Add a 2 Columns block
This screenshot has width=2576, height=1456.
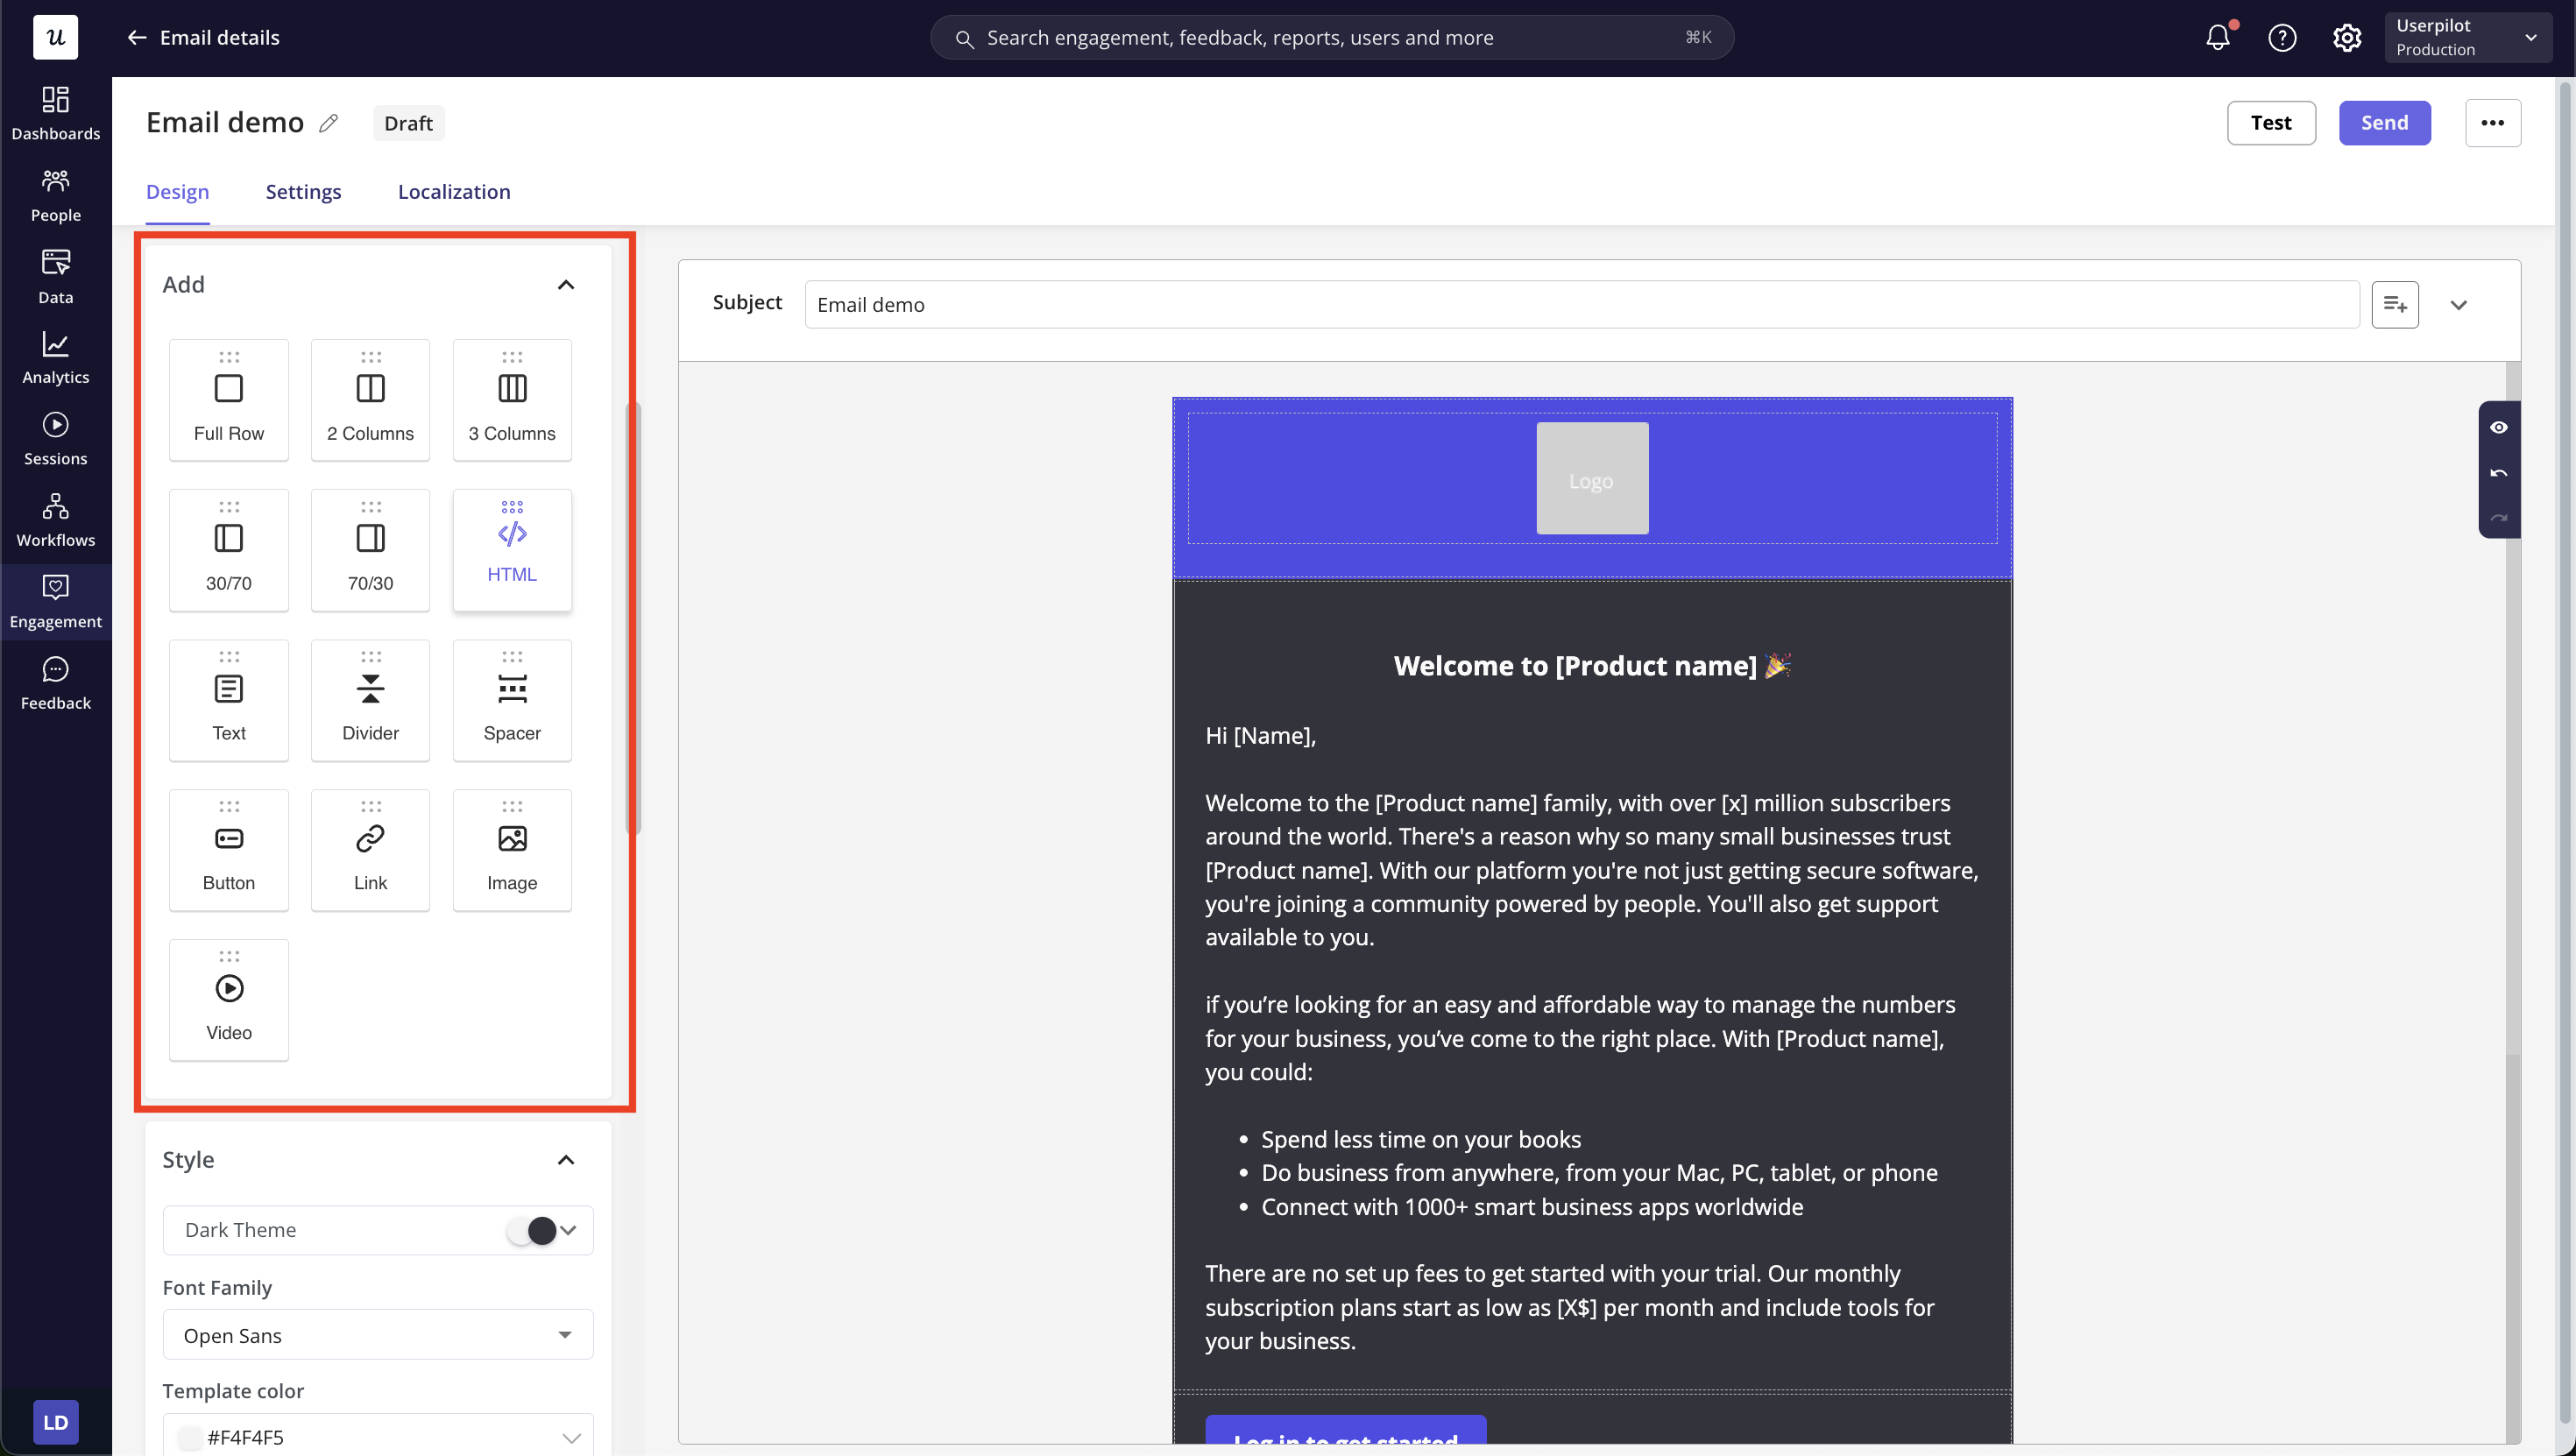(x=370, y=400)
